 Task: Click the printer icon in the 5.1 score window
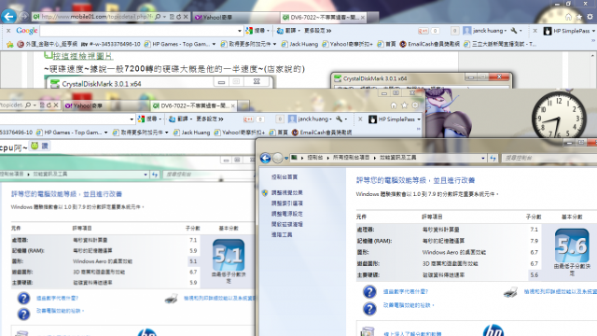(x=172, y=299)
